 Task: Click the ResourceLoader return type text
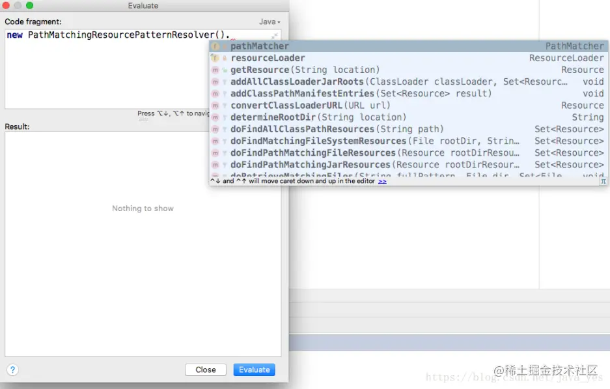566,58
